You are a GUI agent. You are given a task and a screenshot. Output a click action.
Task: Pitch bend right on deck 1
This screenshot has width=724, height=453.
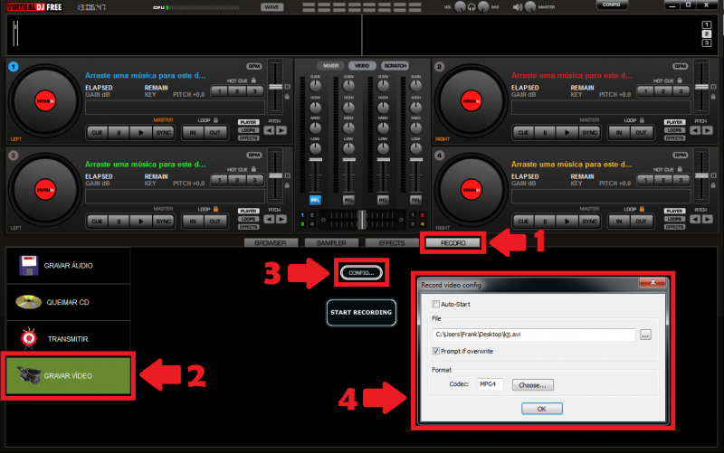[281, 130]
